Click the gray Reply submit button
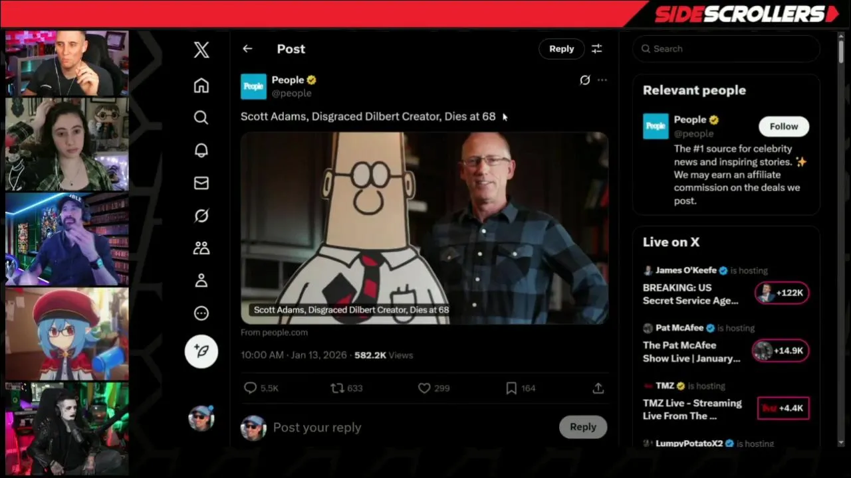 pyautogui.click(x=583, y=427)
